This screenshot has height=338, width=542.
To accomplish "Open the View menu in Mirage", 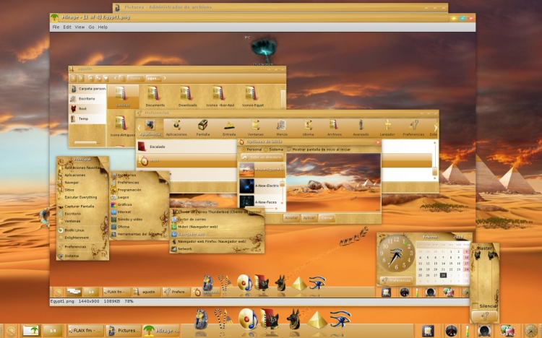I will 79,27.
